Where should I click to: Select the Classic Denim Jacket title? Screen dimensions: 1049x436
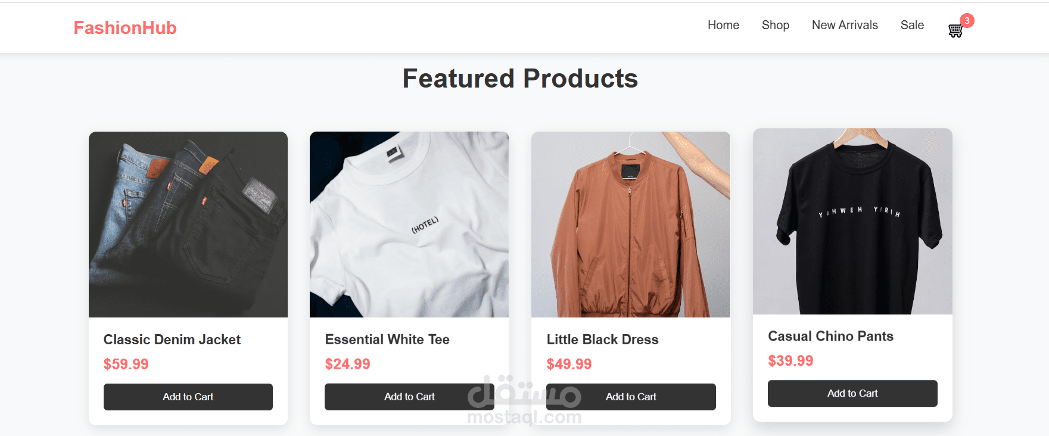172,340
